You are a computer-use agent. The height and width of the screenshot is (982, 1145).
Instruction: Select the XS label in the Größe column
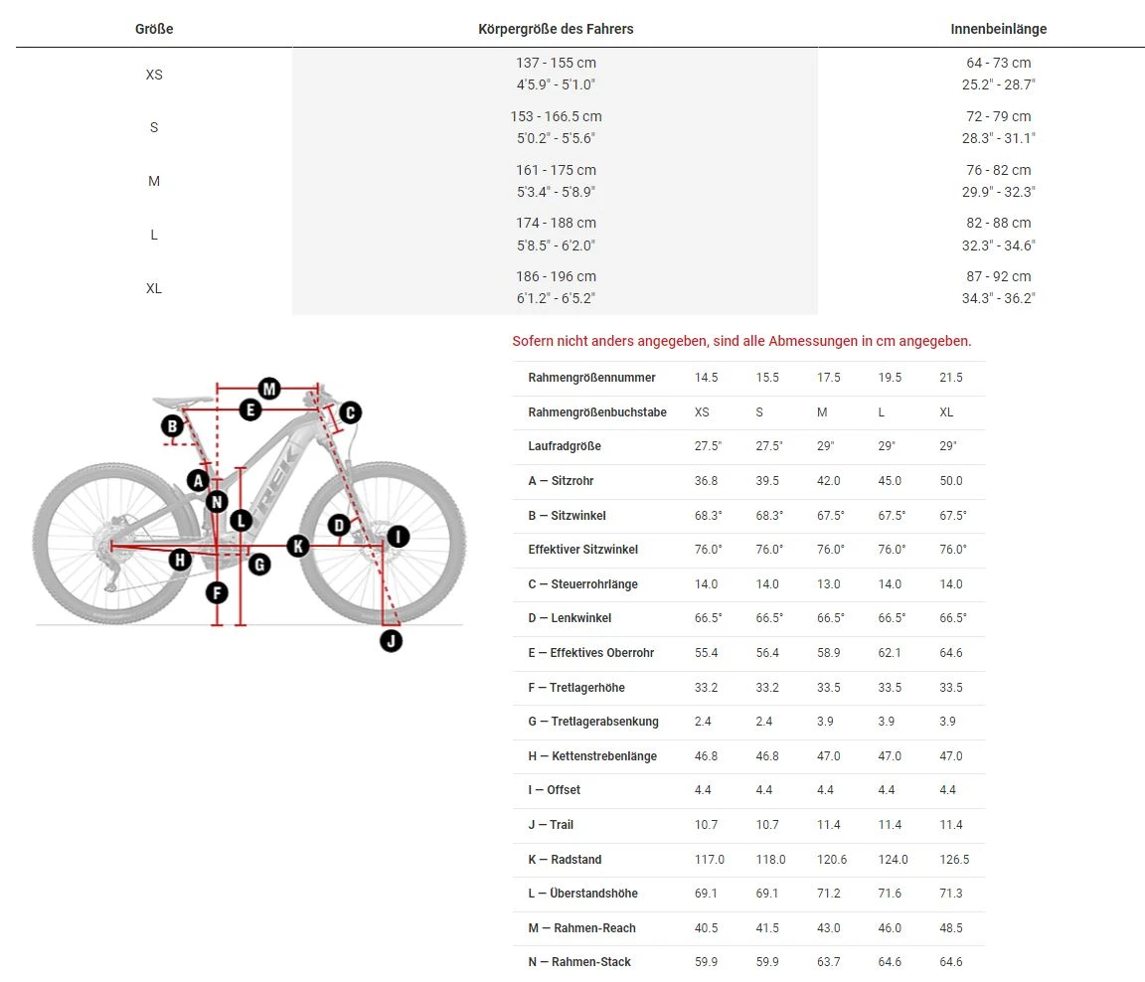[154, 75]
